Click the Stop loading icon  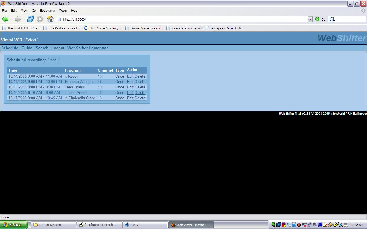(40, 19)
